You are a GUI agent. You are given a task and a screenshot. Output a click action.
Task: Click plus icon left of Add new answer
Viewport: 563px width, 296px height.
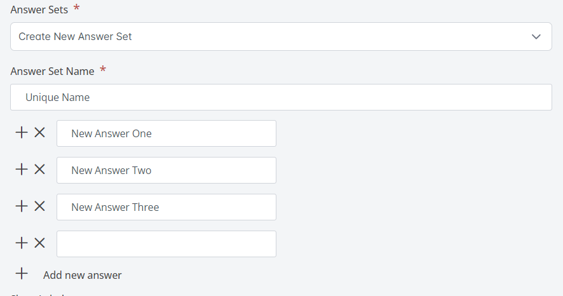tap(22, 274)
